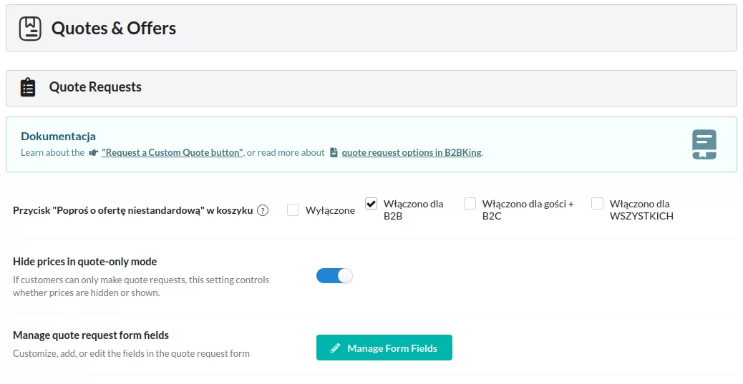Click the pencil icon on Manage Form Fields
This screenshot has height=384, width=743.
[x=335, y=348]
